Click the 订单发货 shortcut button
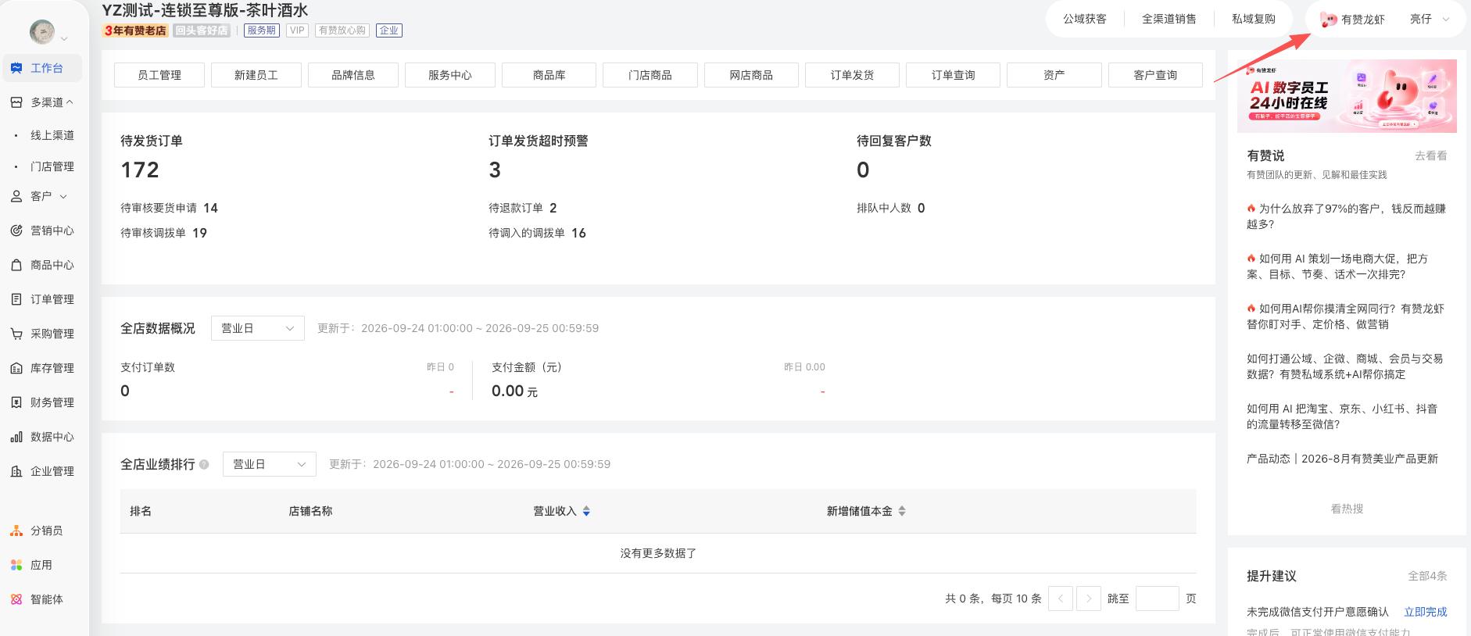The image size is (1471, 636). (852, 75)
